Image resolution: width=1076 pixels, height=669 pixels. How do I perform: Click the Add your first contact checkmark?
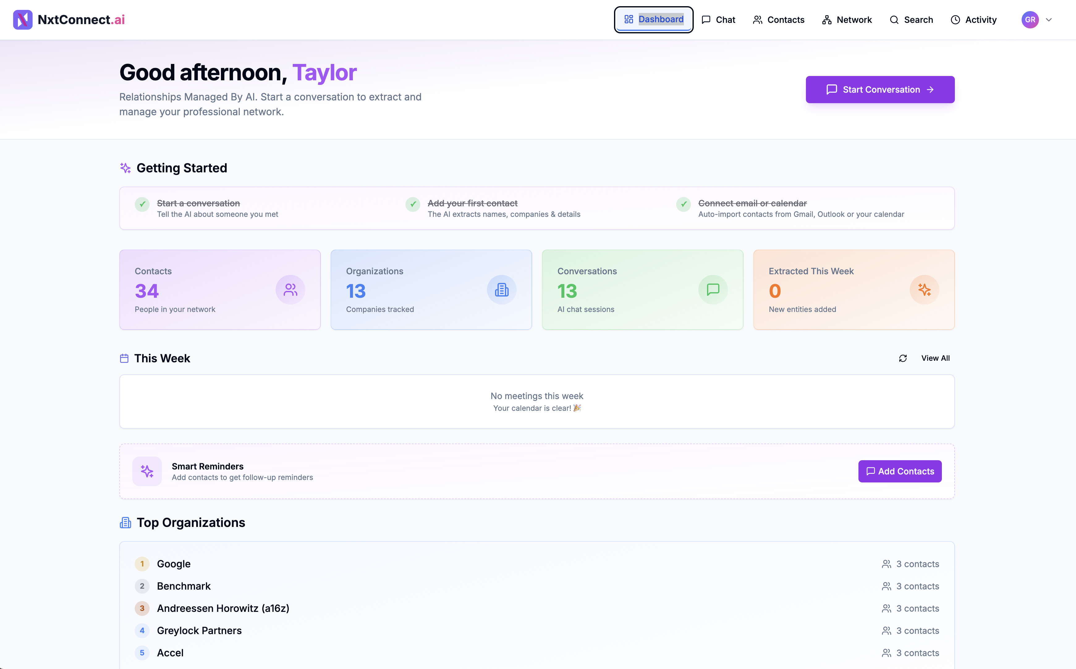pos(413,204)
